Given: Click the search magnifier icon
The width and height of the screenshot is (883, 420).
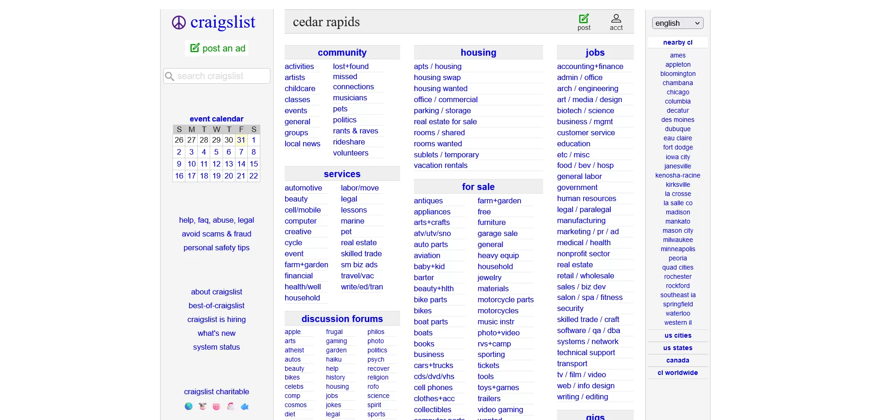Looking at the screenshot, I should (x=170, y=76).
